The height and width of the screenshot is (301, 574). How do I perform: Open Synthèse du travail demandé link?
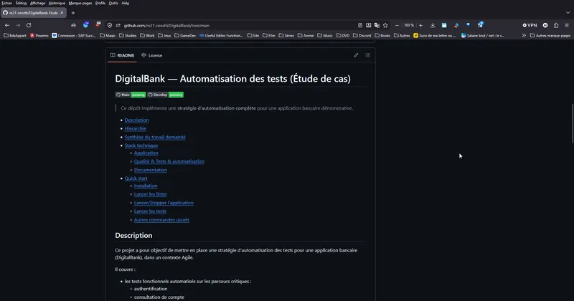155,137
